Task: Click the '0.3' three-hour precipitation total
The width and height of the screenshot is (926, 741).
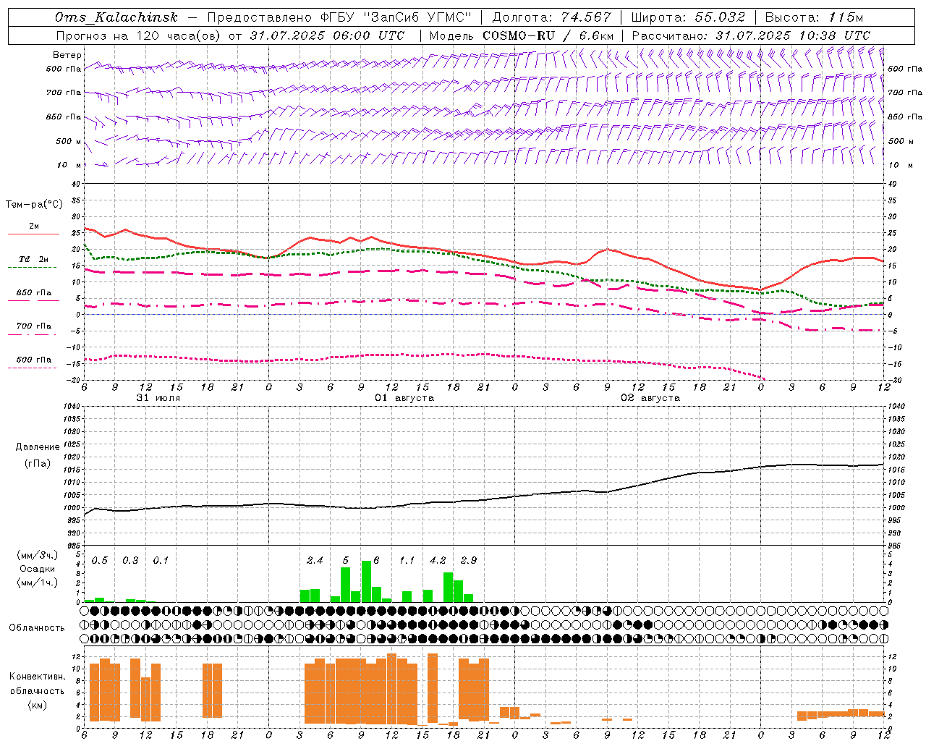Action: [x=130, y=561]
